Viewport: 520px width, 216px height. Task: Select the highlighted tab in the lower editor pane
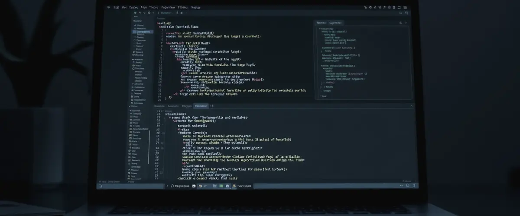click(201, 106)
